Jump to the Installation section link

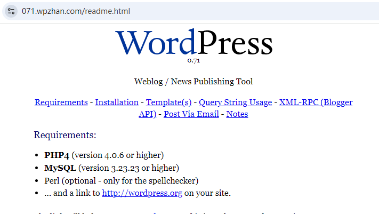116,102
